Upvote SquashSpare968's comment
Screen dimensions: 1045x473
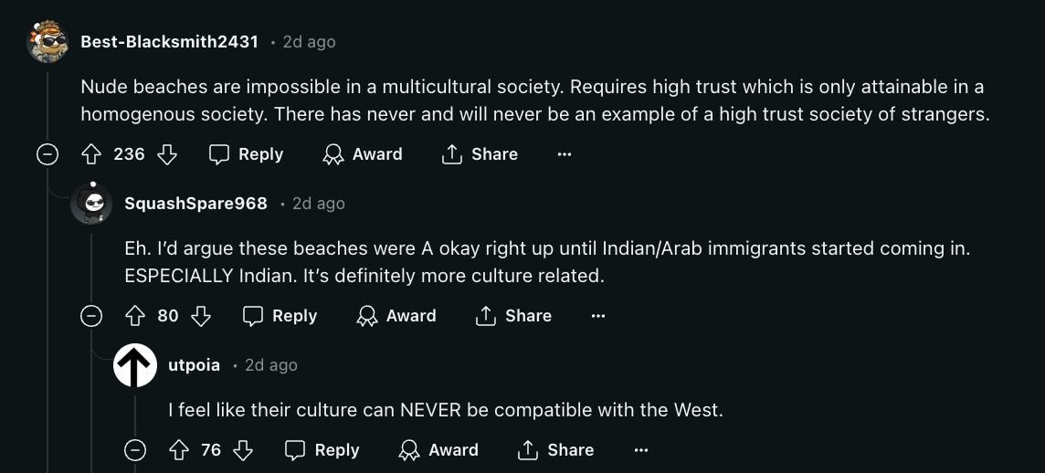tap(135, 316)
